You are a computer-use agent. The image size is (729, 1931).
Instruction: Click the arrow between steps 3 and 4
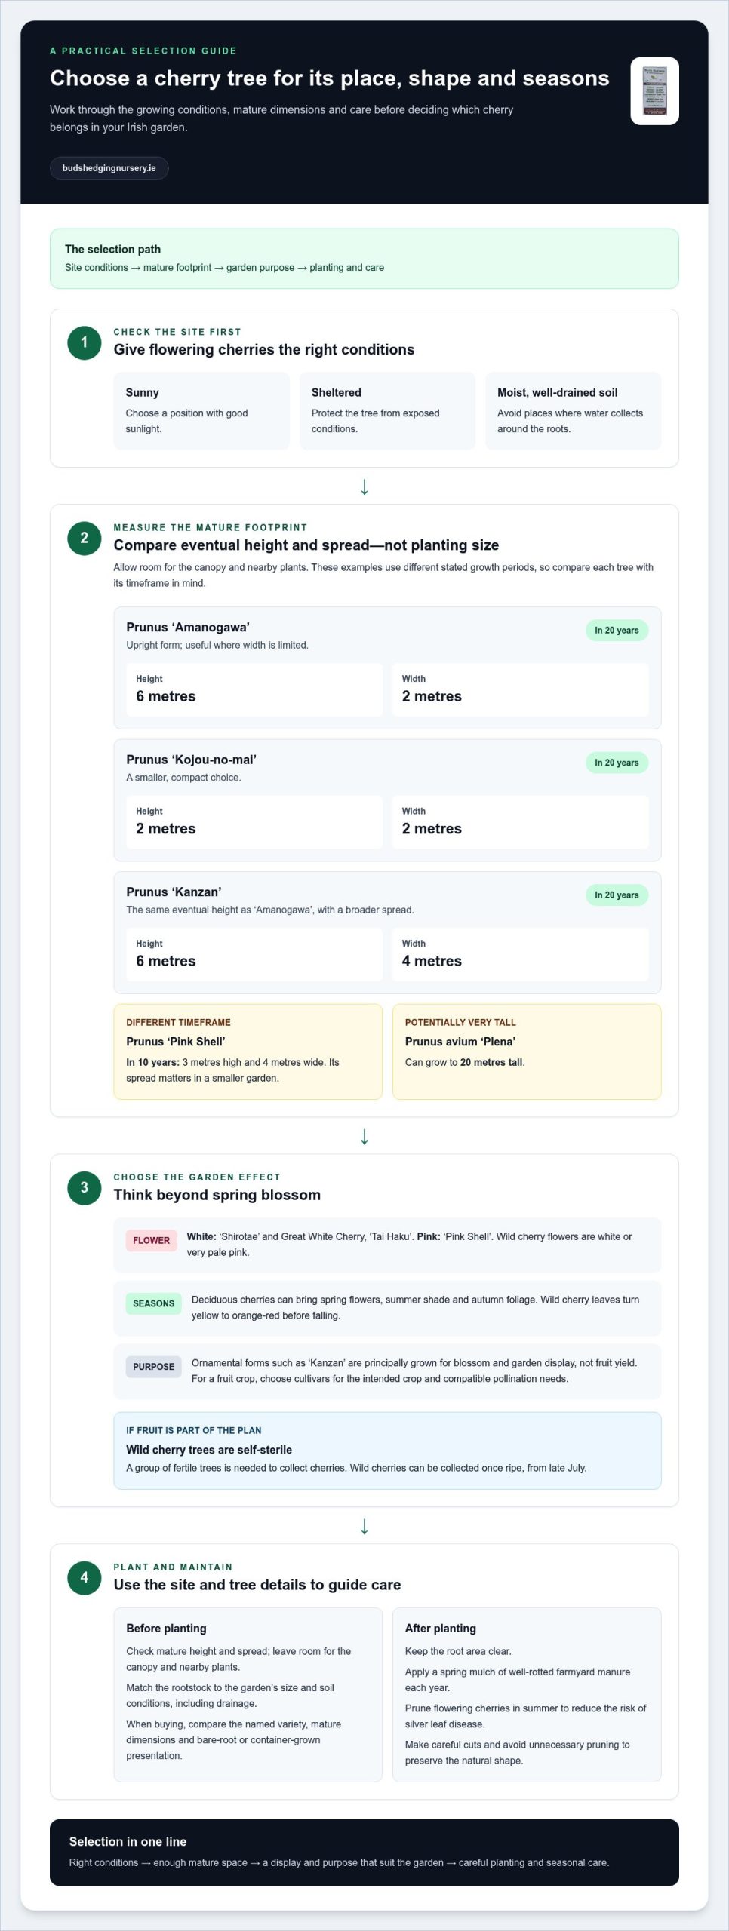[364, 1526]
